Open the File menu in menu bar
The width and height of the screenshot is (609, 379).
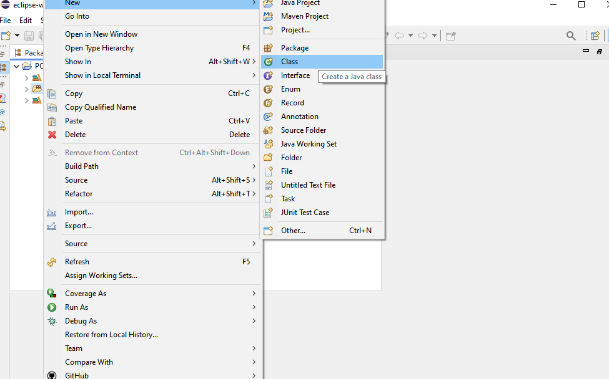pyautogui.click(x=6, y=21)
